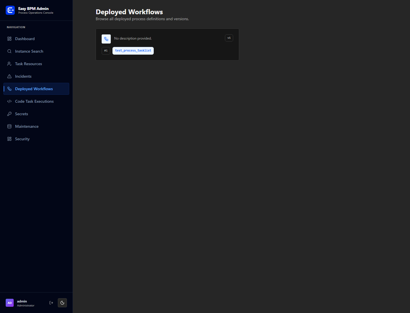Click the workflow icon in the card
Viewport: 410px width, 313px height.
[106, 39]
